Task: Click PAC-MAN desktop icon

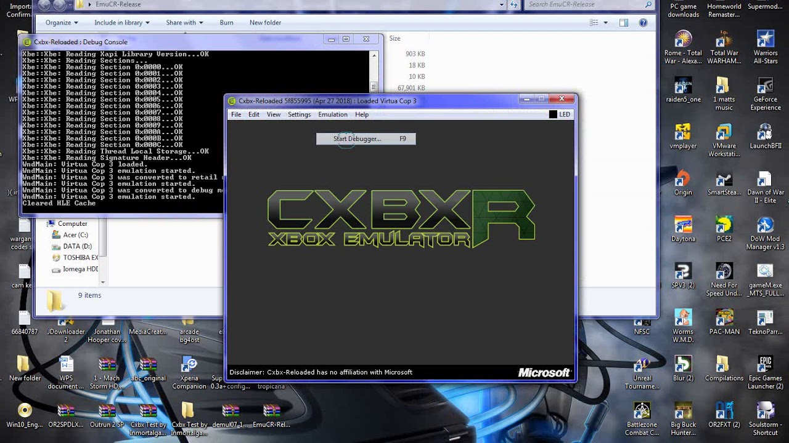Action: (724, 322)
